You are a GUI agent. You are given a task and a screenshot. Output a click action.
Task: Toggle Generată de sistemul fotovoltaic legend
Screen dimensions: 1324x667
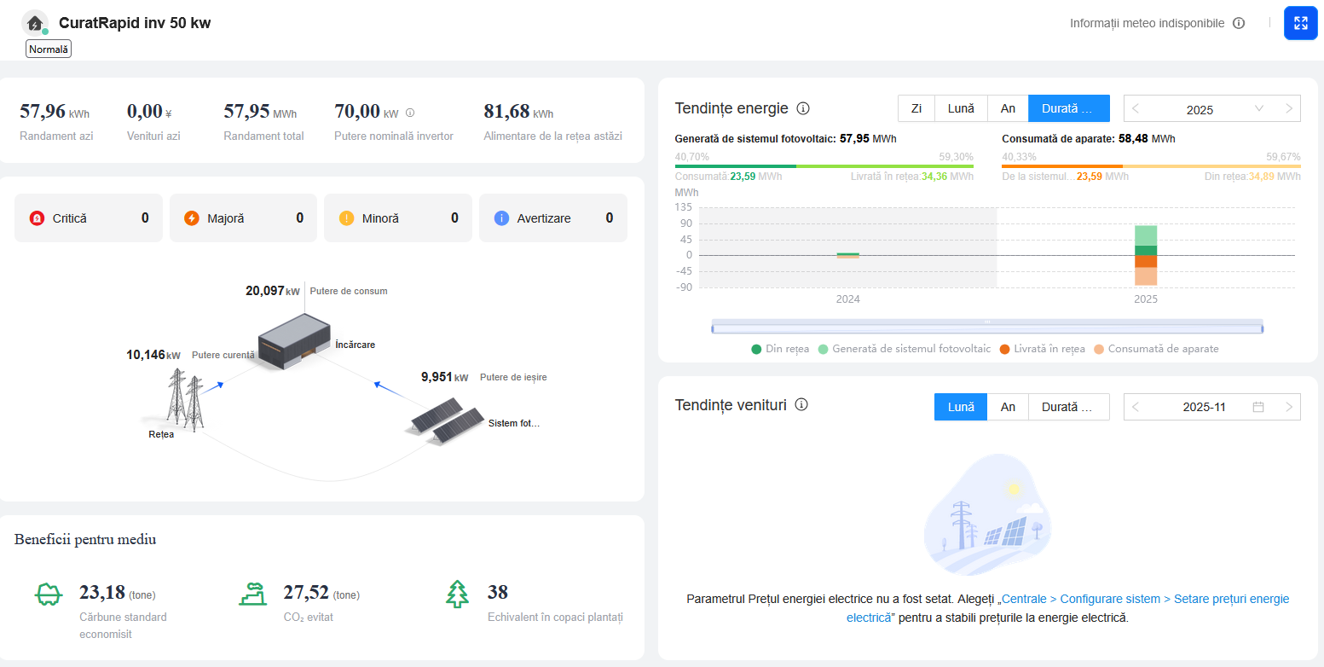point(904,349)
